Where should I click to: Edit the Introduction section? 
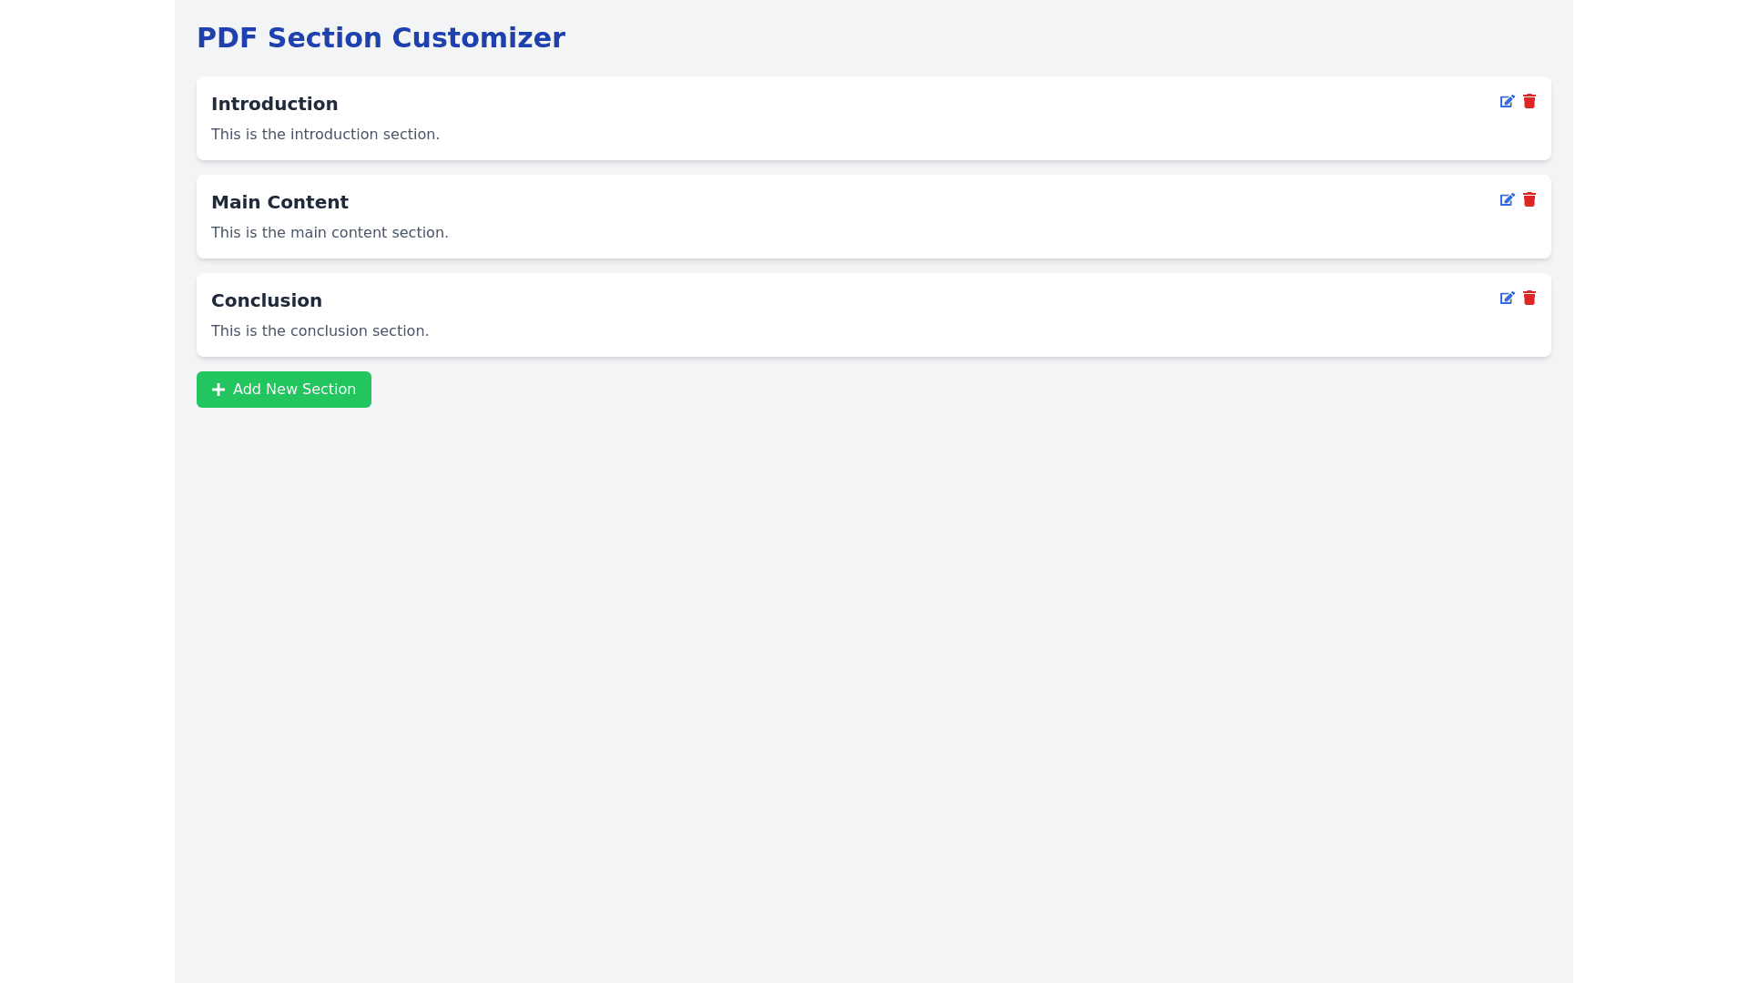click(1507, 101)
